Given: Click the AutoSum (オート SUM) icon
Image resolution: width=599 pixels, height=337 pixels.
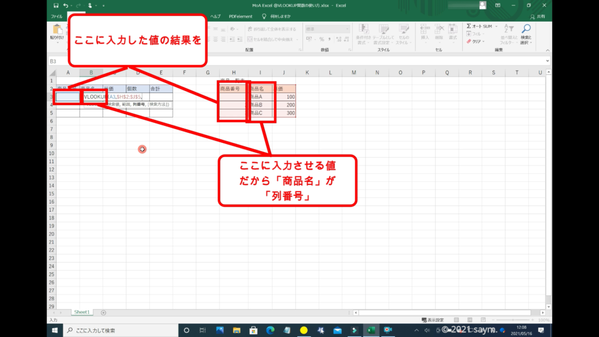Looking at the screenshot, I should [x=470, y=26].
